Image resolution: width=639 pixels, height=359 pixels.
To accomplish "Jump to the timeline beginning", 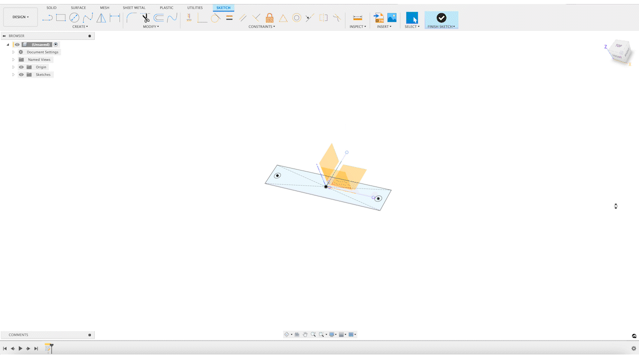I will (x=5, y=349).
